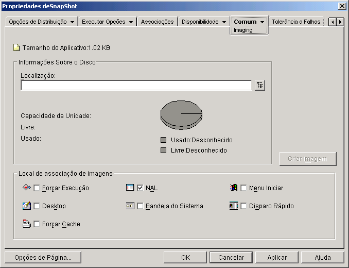
Task: Click the NAL window icon
Action: point(130,188)
